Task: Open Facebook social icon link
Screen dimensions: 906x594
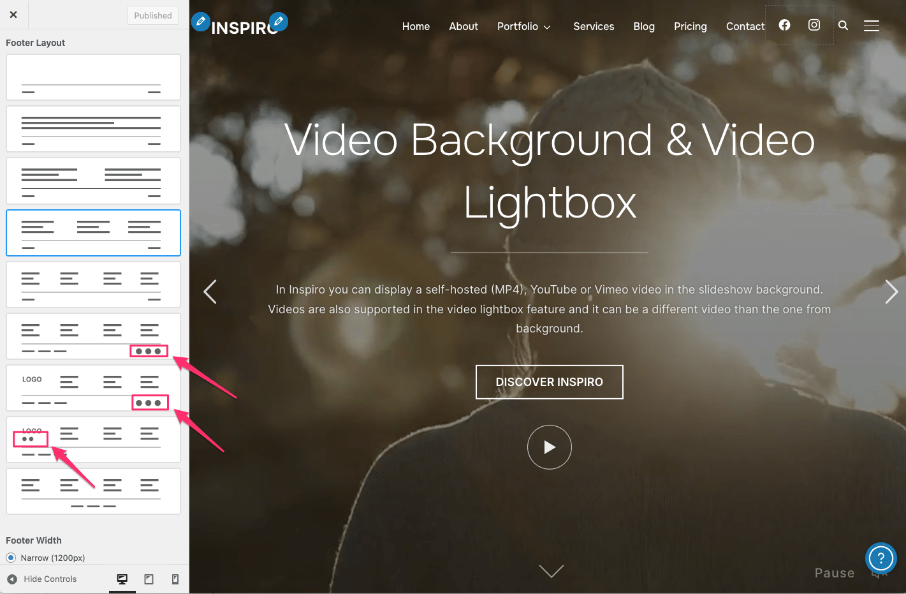Action: [784, 25]
